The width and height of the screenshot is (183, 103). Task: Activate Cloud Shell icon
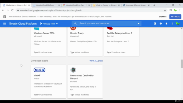pos(155,23)
